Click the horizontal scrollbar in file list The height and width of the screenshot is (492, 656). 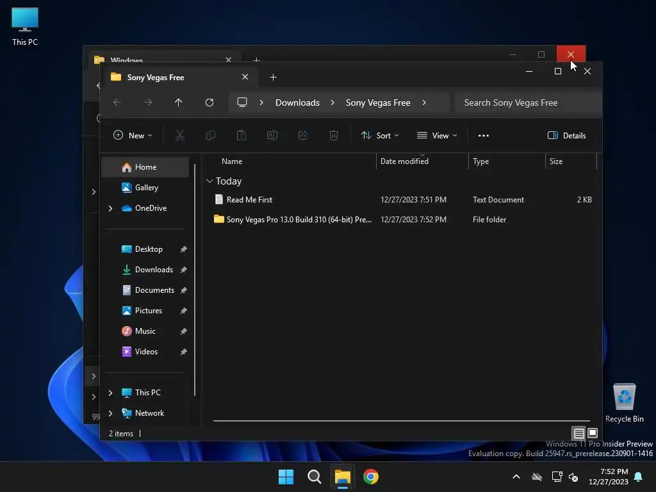401,420
